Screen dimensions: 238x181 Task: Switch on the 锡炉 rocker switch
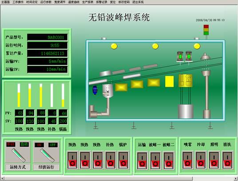coord(123,160)
